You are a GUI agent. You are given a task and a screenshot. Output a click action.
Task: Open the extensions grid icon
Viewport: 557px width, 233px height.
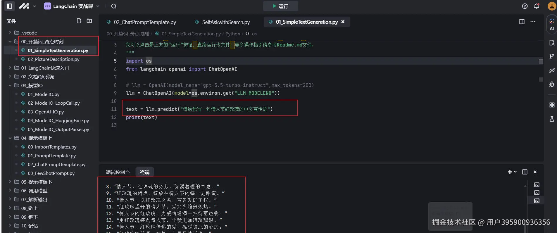[x=552, y=105]
